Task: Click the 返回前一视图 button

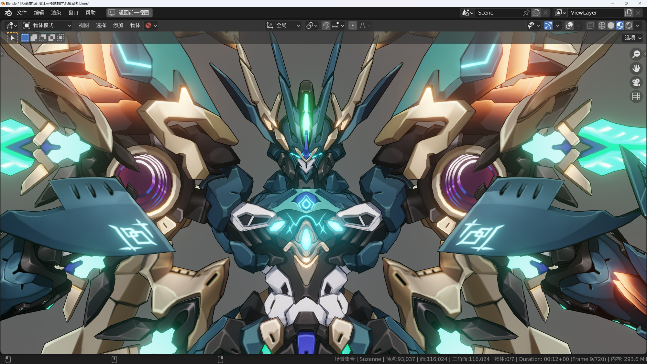Action: pos(130,13)
